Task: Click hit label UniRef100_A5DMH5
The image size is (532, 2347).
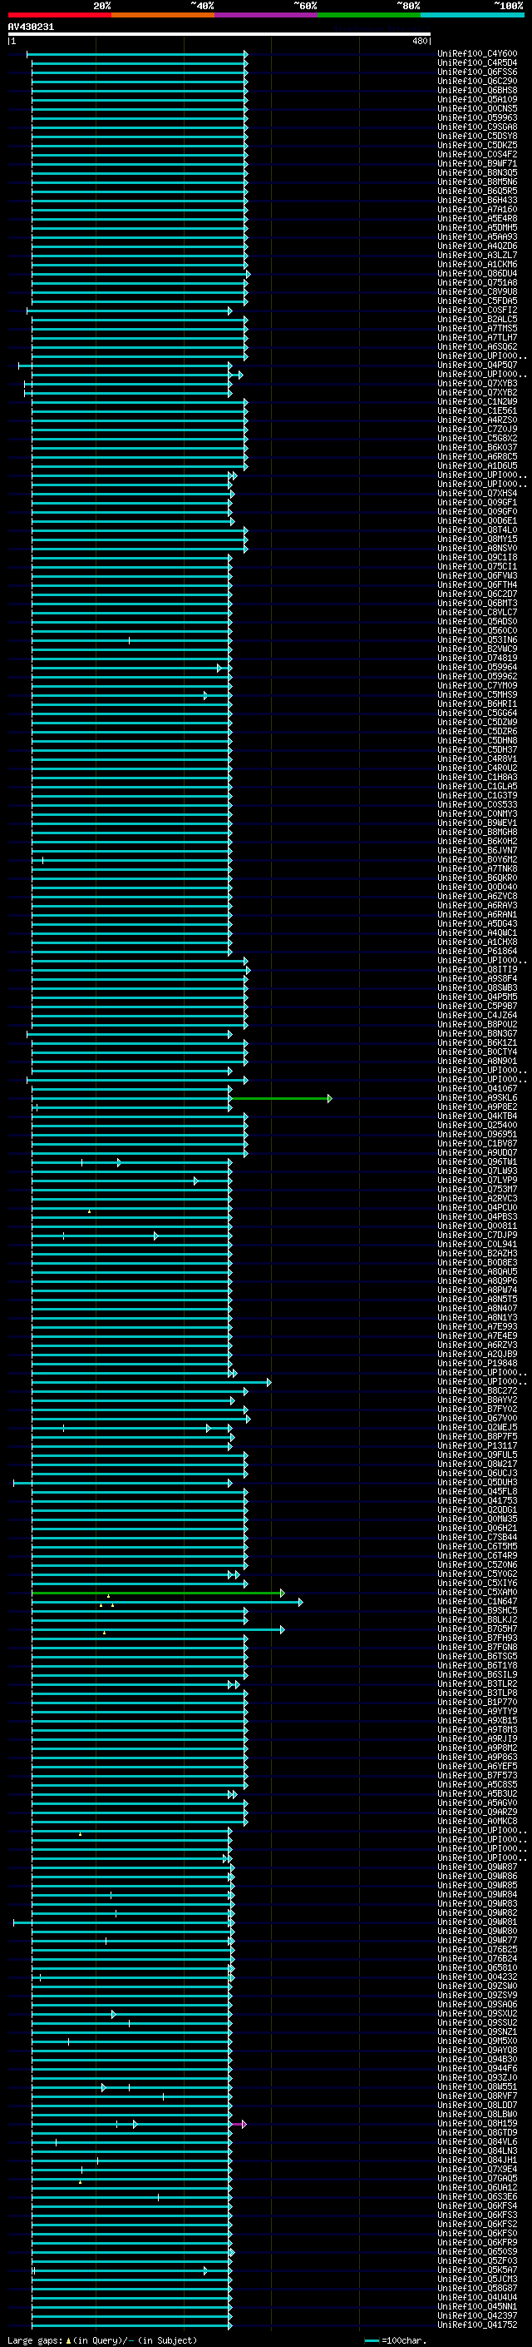Action: (x=477, y=228)
